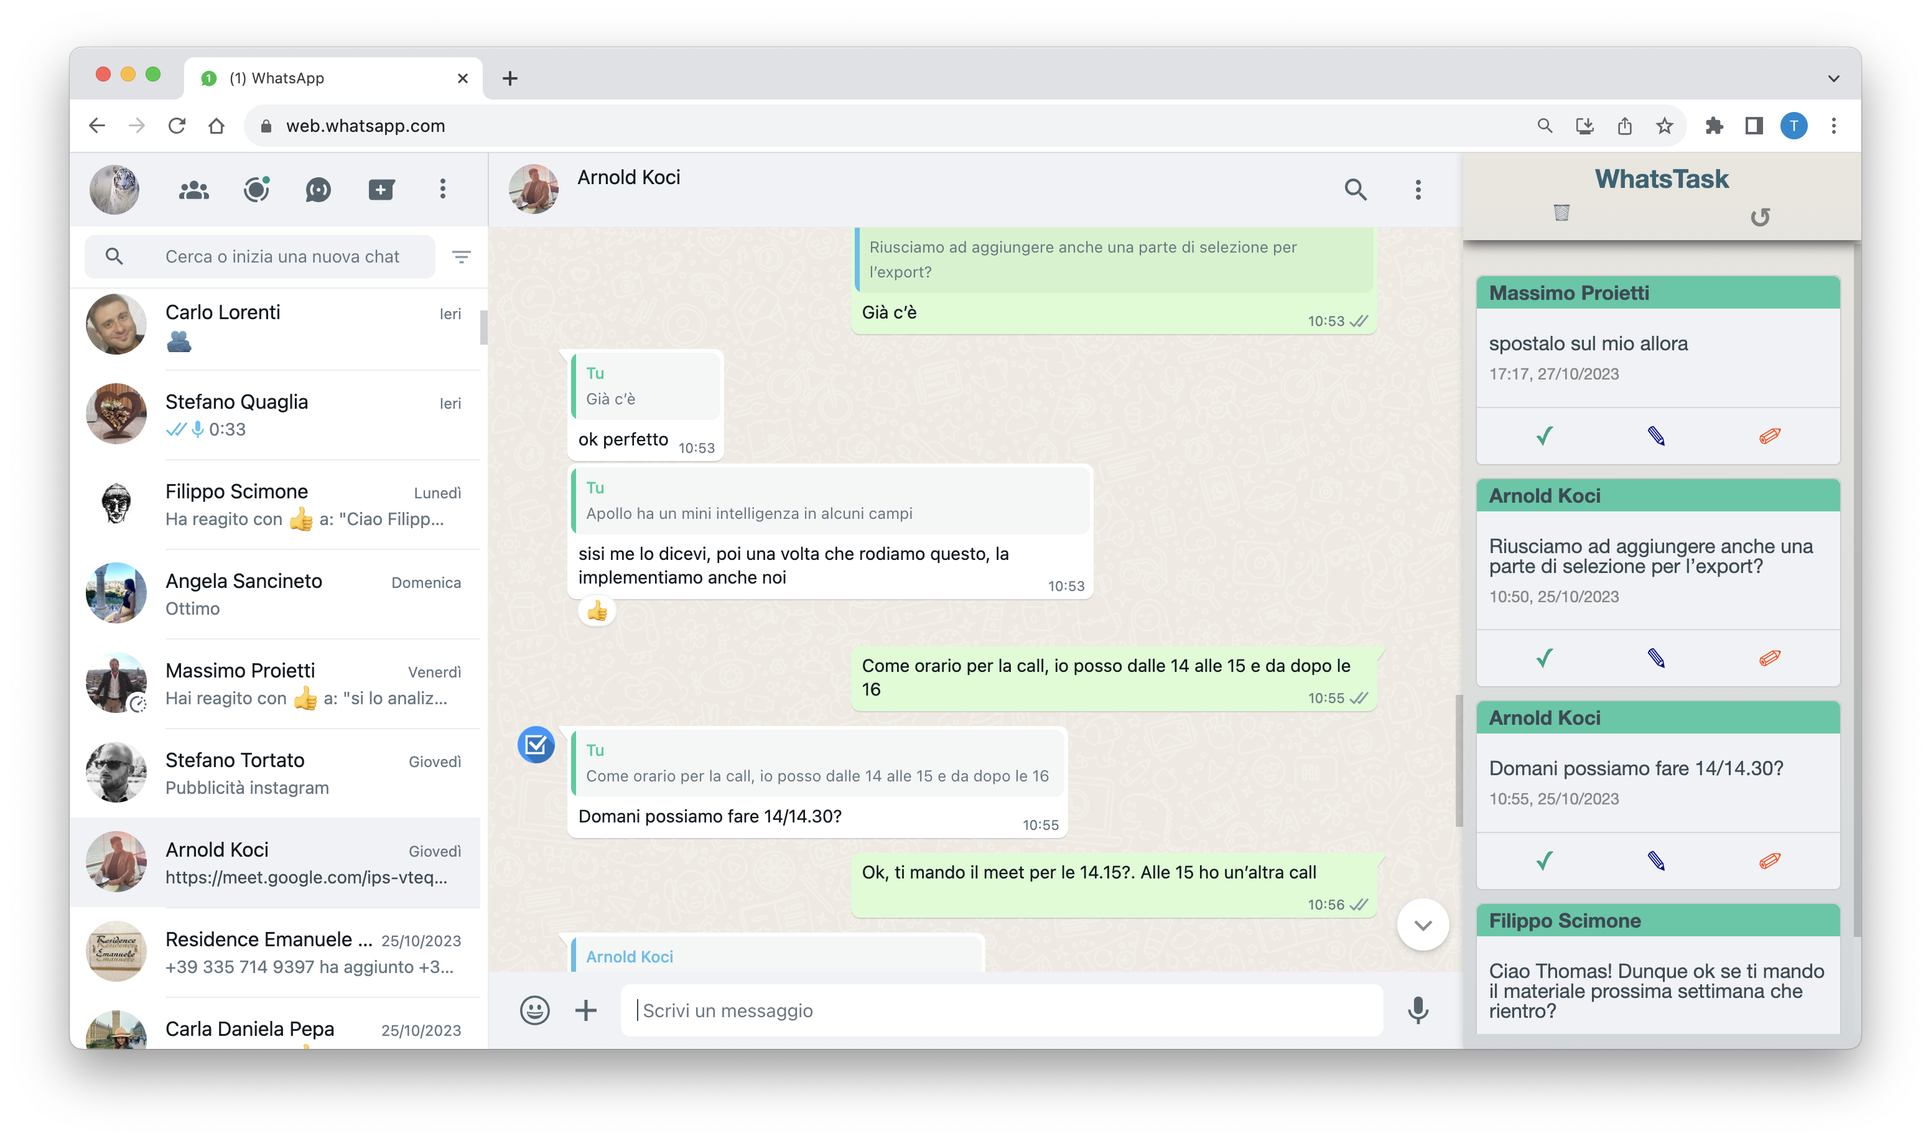Open a new browser tab
1931x1141 pixels.
(510, 78)
